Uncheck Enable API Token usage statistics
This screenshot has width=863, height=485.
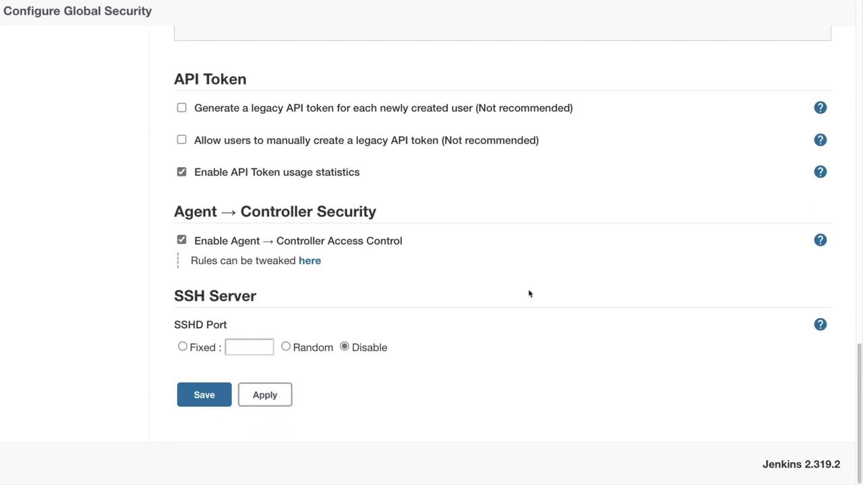(181, 172)
